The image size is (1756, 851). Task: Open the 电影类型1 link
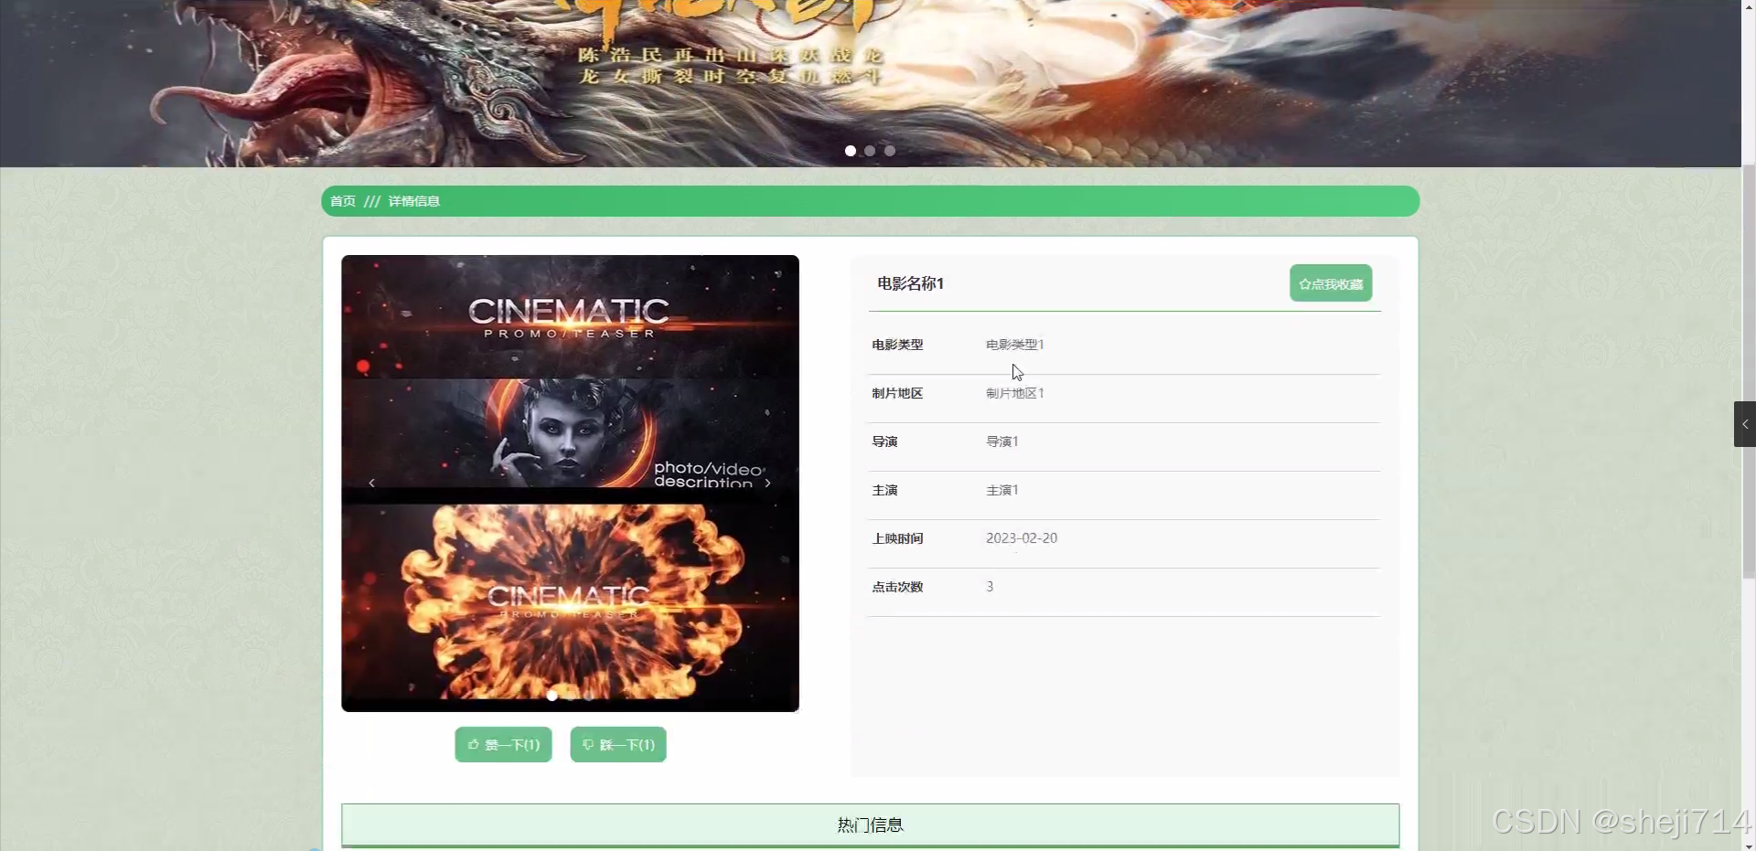click(x=1014, y=345)
